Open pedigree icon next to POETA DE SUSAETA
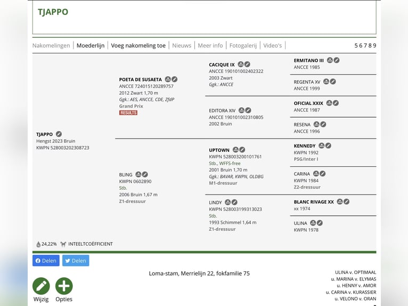This screenshot has height=306, width=408. coord(168,79)
